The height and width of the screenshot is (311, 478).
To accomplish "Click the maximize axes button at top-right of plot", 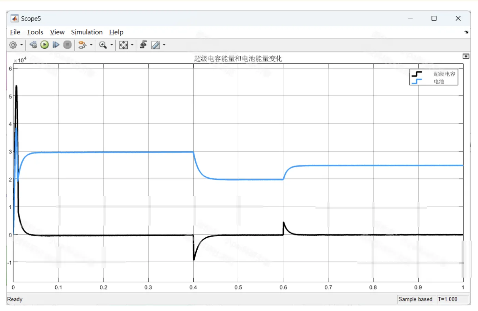I will click(x=466, y=56).
